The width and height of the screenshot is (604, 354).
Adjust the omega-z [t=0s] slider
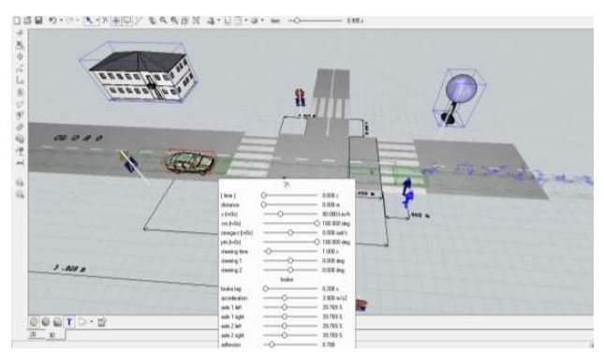pyautogui.click(x=289, y=232)
